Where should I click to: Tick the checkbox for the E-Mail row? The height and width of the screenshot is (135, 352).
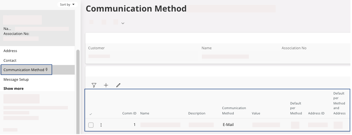pyautogui.click(x=91, y=125)
